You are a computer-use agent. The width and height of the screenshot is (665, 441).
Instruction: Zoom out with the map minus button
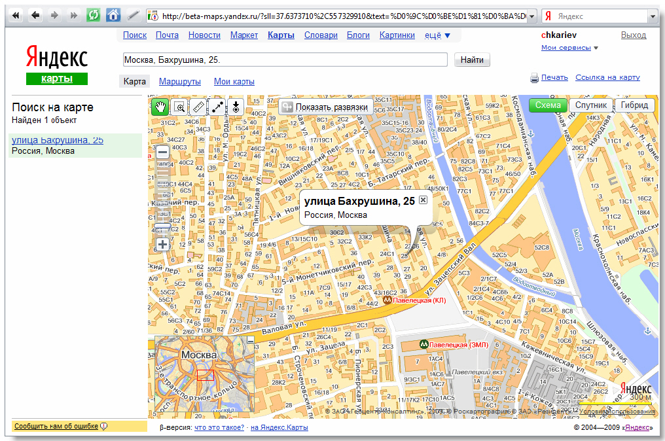(162, 152)
